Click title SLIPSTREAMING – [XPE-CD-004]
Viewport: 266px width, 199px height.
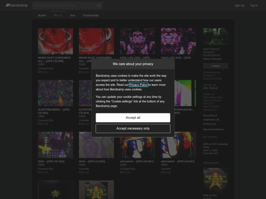pyautogui.click(x=54, y=111)
